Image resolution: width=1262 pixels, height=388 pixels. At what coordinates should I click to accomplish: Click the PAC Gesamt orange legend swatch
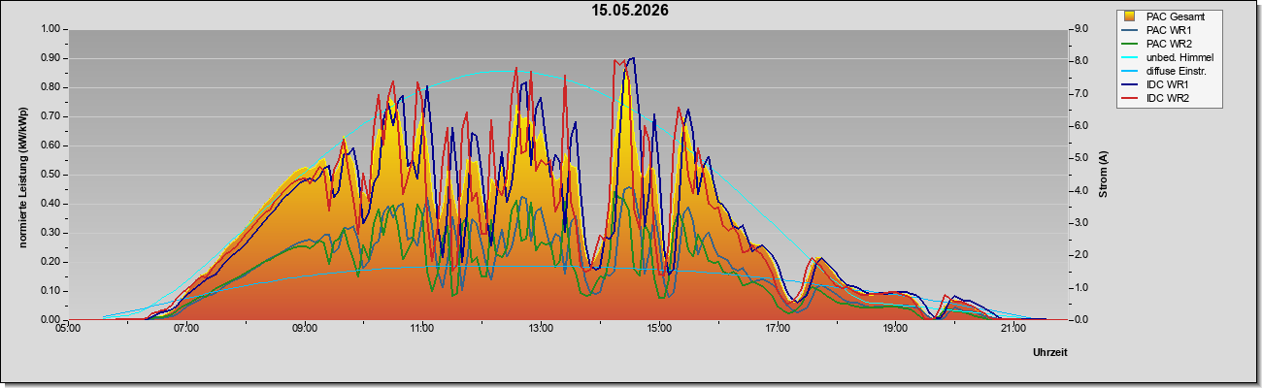coord(1130,16)
